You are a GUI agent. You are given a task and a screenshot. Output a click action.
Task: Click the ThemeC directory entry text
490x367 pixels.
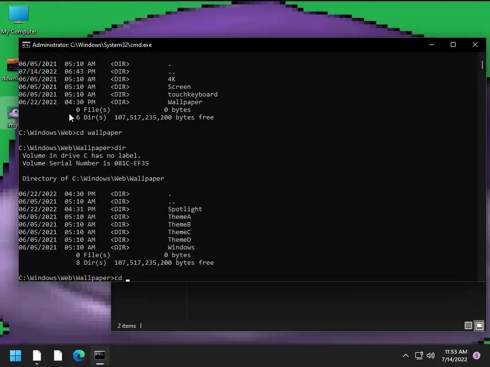click(x=179, y=232)
